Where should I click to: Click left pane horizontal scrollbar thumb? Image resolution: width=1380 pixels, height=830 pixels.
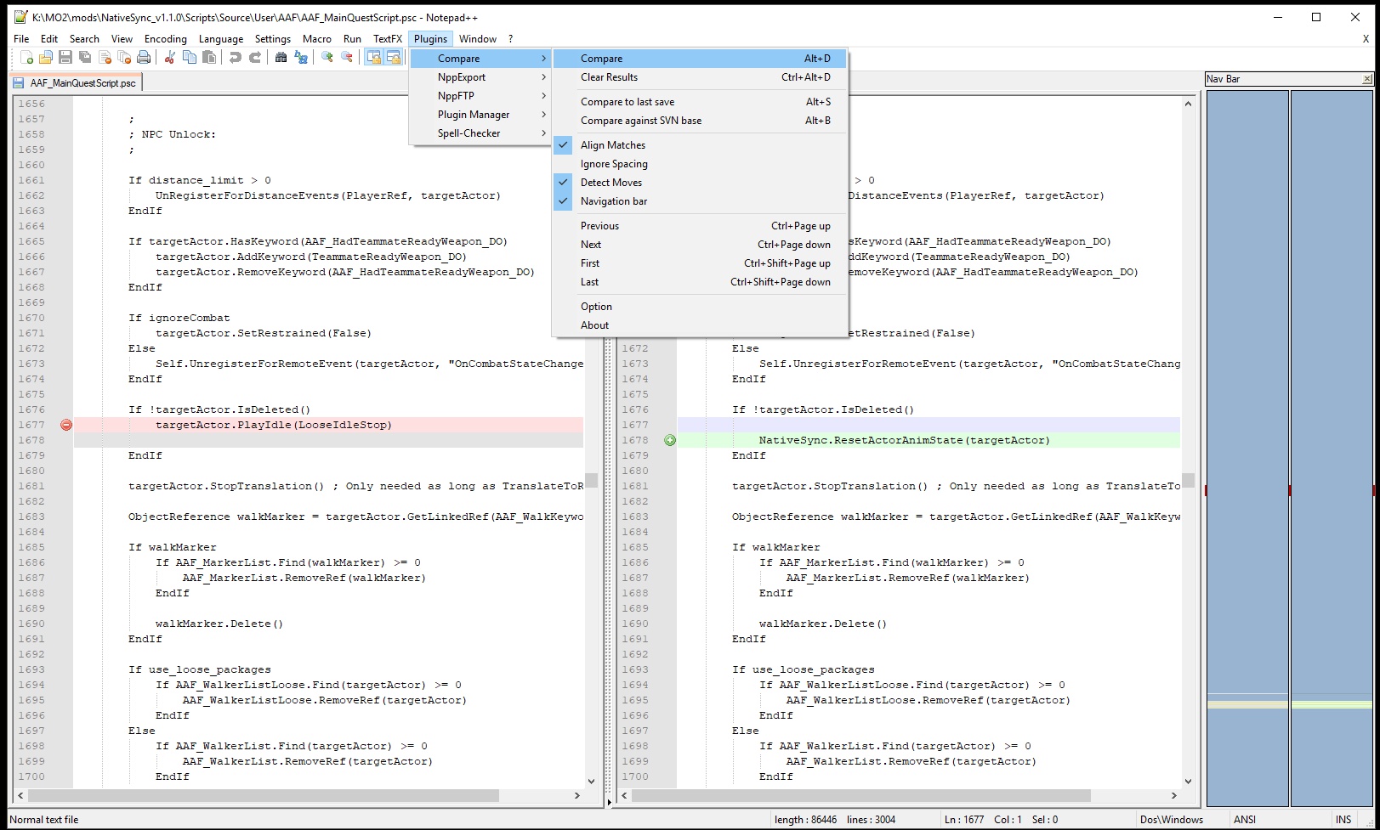point(264,796)
